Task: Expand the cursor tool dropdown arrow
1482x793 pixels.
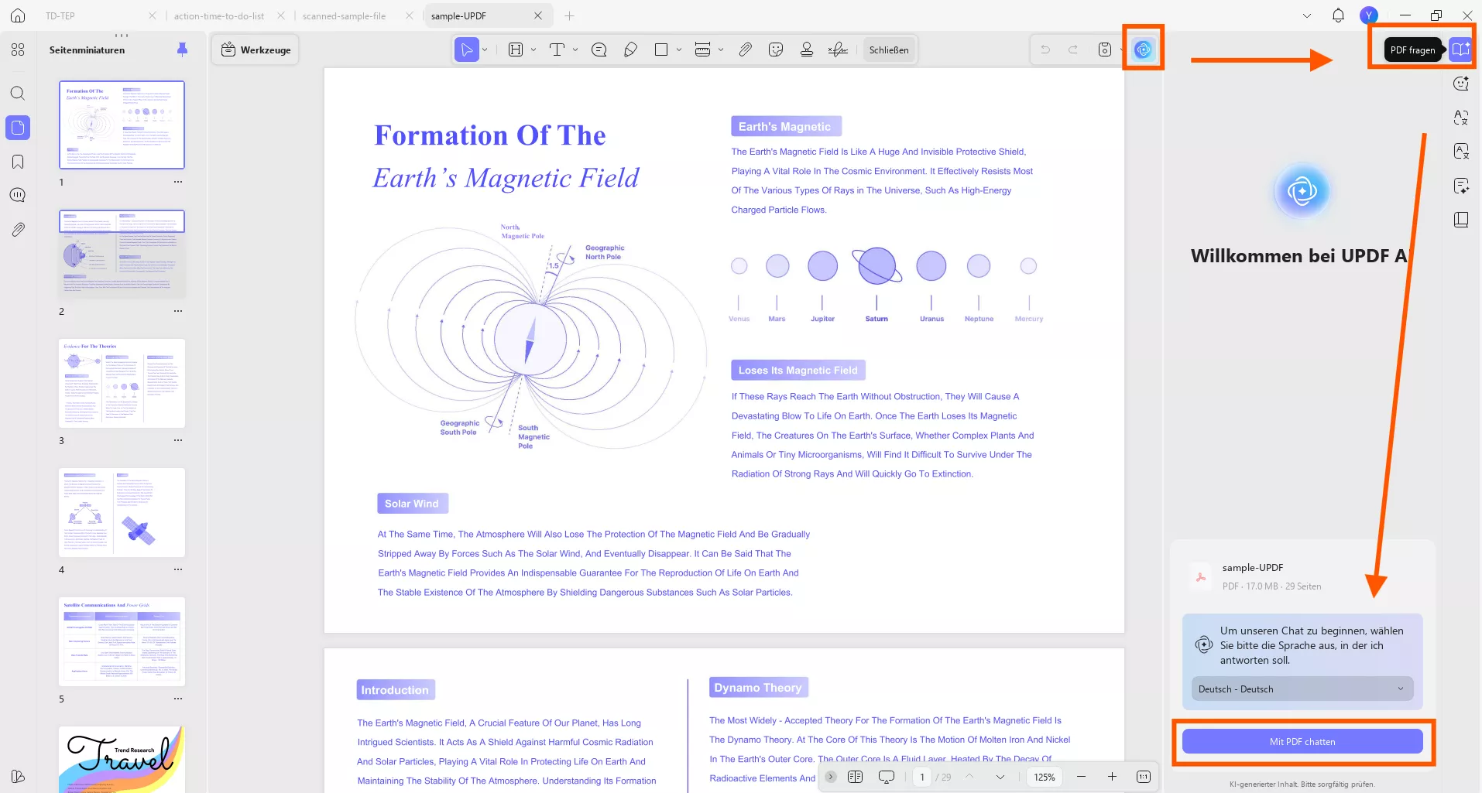Action: click(x=485, y=50)
